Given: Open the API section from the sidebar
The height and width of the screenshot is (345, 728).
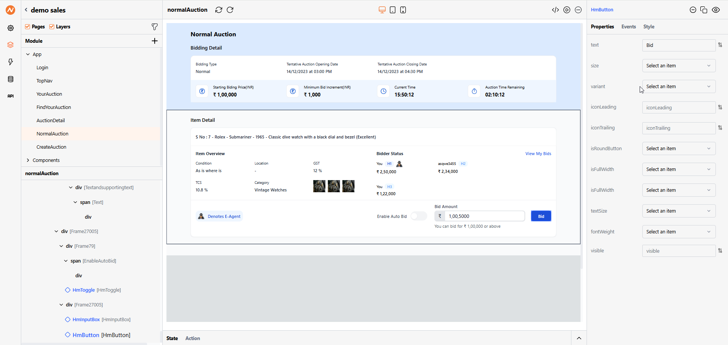Looking at the screenshot, I should pos(11,96).
